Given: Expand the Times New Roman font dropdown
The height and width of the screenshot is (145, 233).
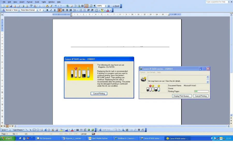Looking at the screenshot, I should 37,10.
